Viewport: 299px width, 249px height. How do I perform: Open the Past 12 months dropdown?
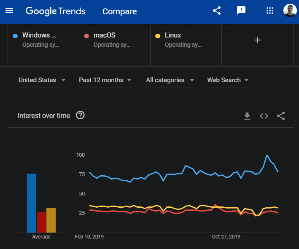[105, 80]
